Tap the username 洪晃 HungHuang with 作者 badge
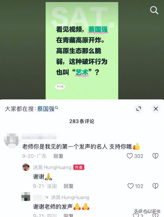The height and width of the screenshot is (217, 164). coord(52,167)
